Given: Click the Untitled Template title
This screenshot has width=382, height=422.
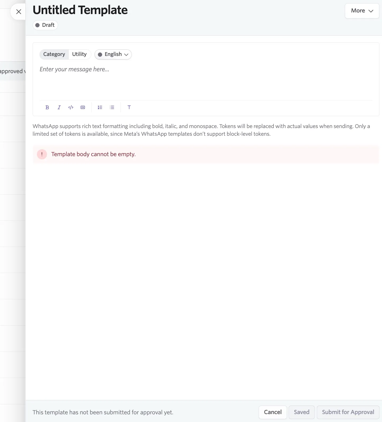Looking at the screenshot, I should 80,10.
